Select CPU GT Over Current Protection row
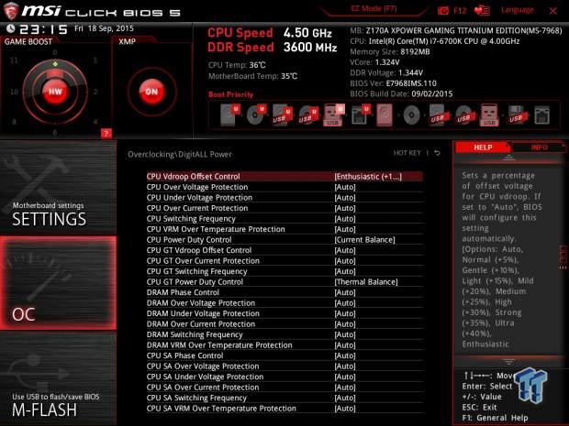 coord(284,261)
